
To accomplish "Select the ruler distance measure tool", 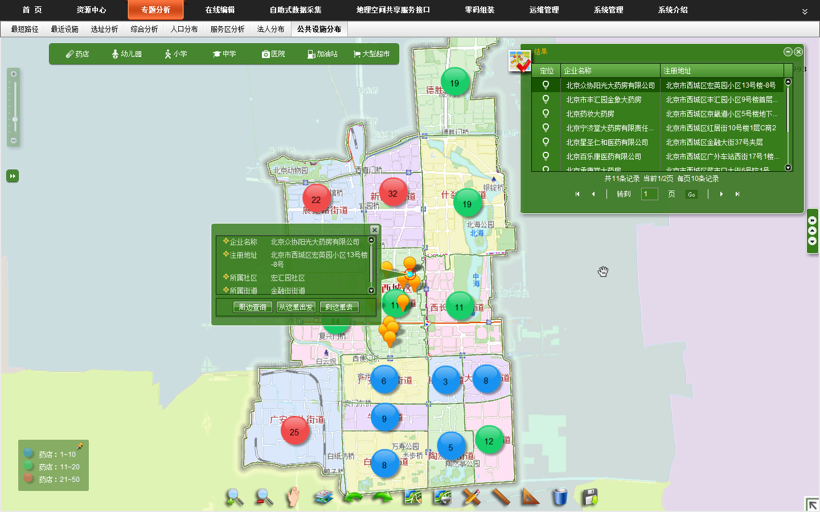I will click(501, 497).
